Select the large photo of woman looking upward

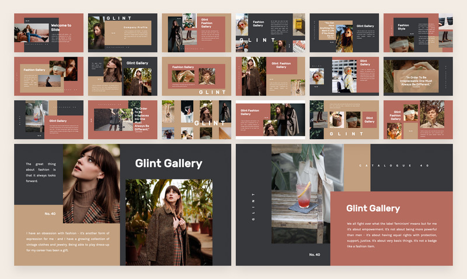[91, 183]
